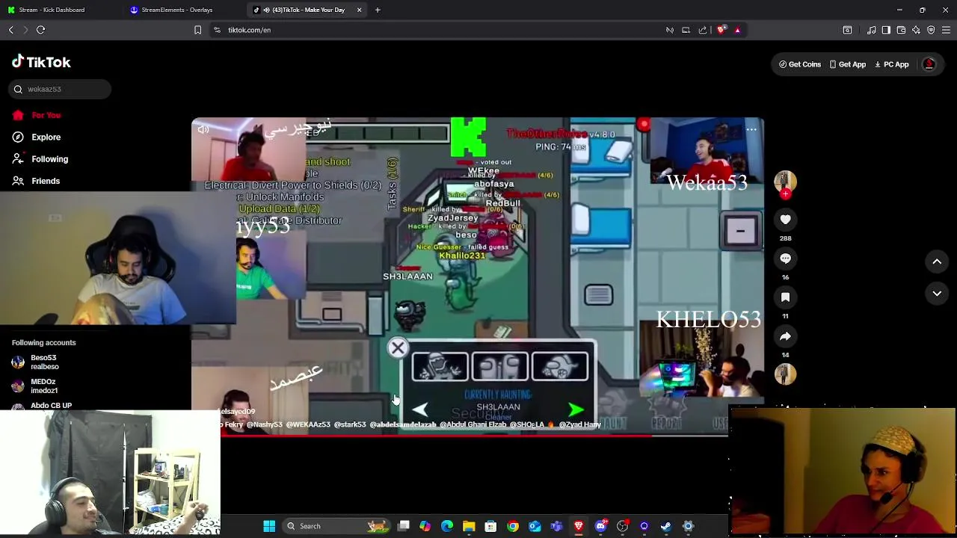Screen dimensions: 957x538
Task: Open the Settings gear on the taskbar
Action: [688, 526]
